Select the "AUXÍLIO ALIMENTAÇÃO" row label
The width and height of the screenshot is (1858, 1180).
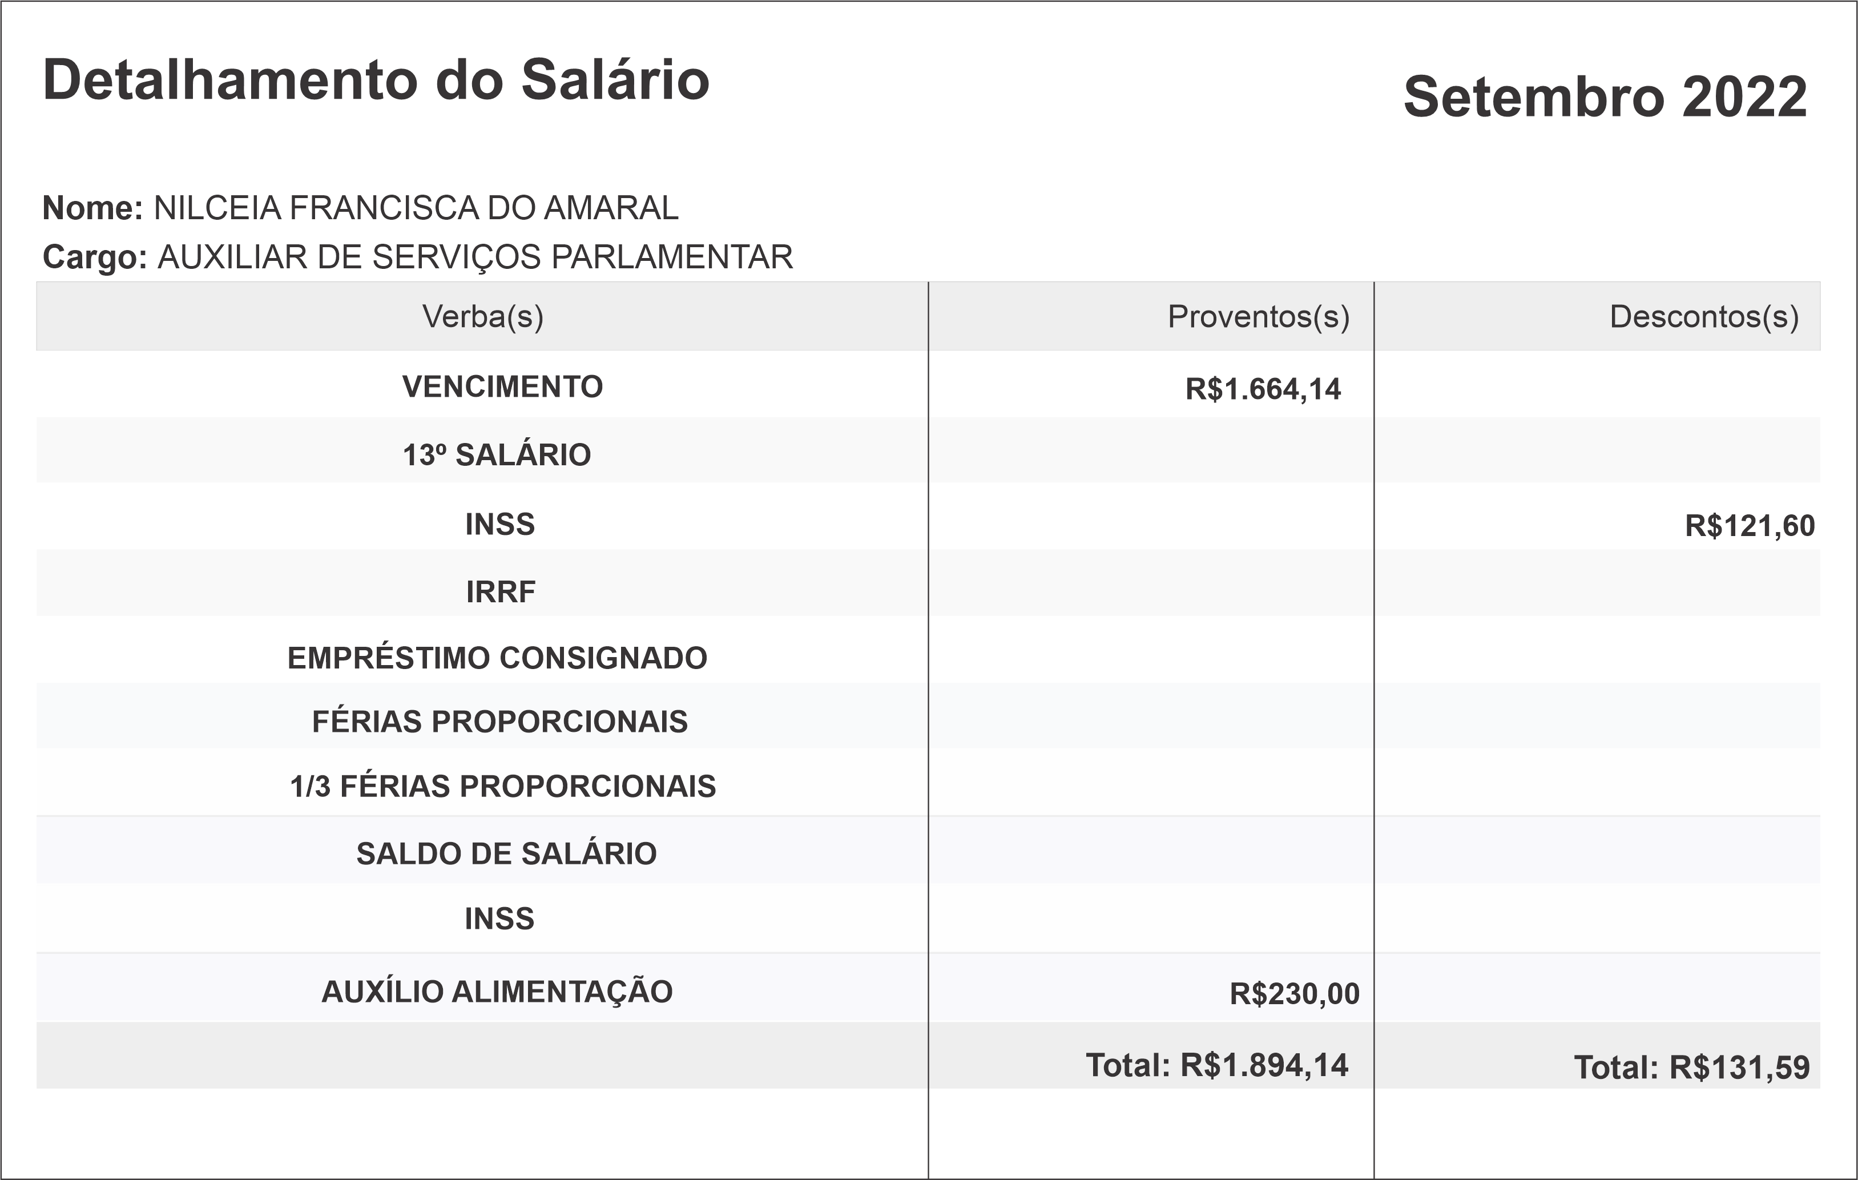point(497,992)
